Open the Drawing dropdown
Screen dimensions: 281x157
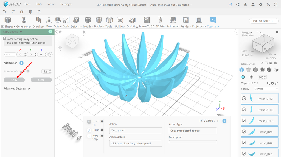point(38,22)
